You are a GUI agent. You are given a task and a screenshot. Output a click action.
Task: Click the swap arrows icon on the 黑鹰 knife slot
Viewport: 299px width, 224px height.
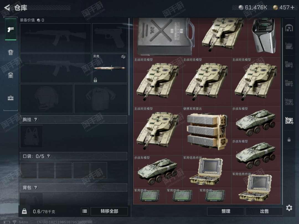pyautogui.click(x=123, y=57)
